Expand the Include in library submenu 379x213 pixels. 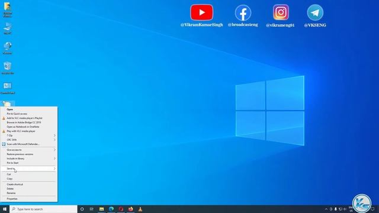pos(29,159)
